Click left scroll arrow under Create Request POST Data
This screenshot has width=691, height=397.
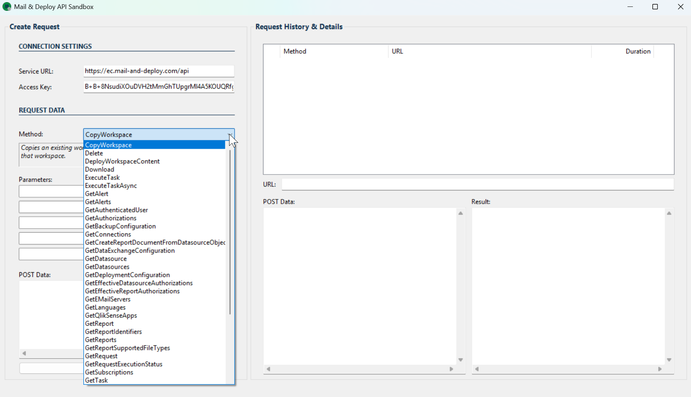[x=24, y=353]
